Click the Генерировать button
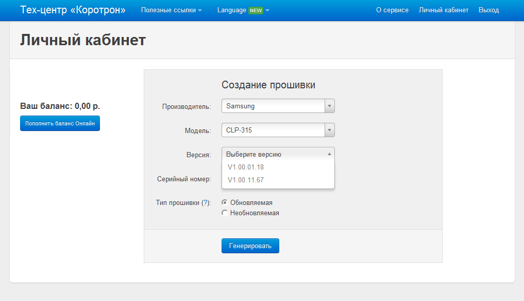This screenshot has height=301, width=524. coord(250,246)
